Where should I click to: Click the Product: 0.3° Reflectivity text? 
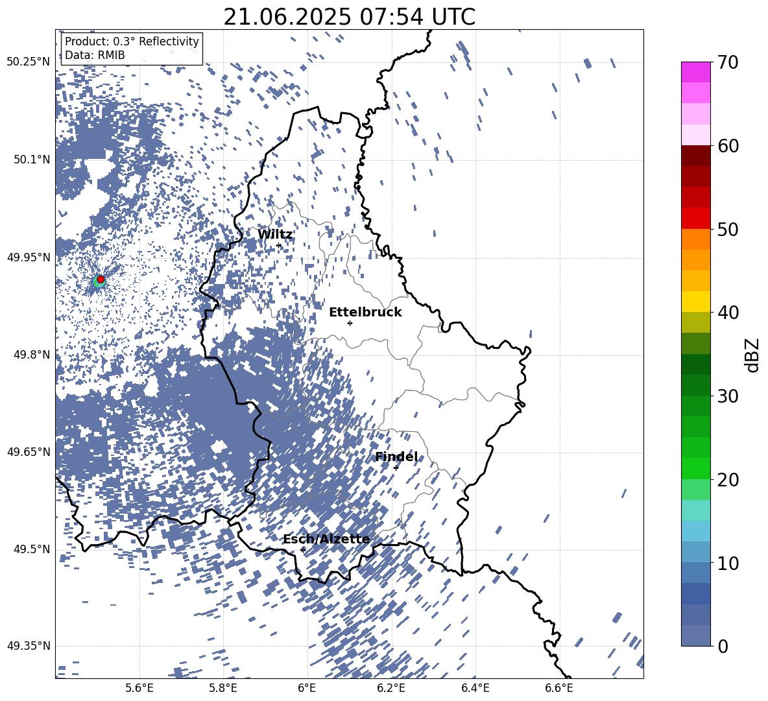(132, 42)
